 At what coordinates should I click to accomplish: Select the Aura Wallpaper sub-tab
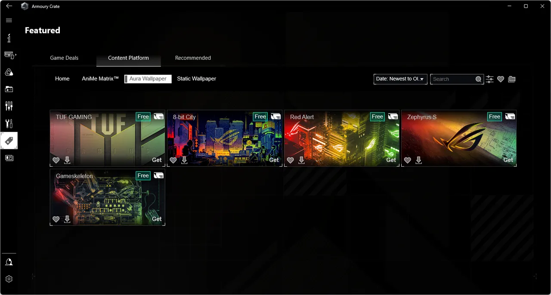coord(148,79)
